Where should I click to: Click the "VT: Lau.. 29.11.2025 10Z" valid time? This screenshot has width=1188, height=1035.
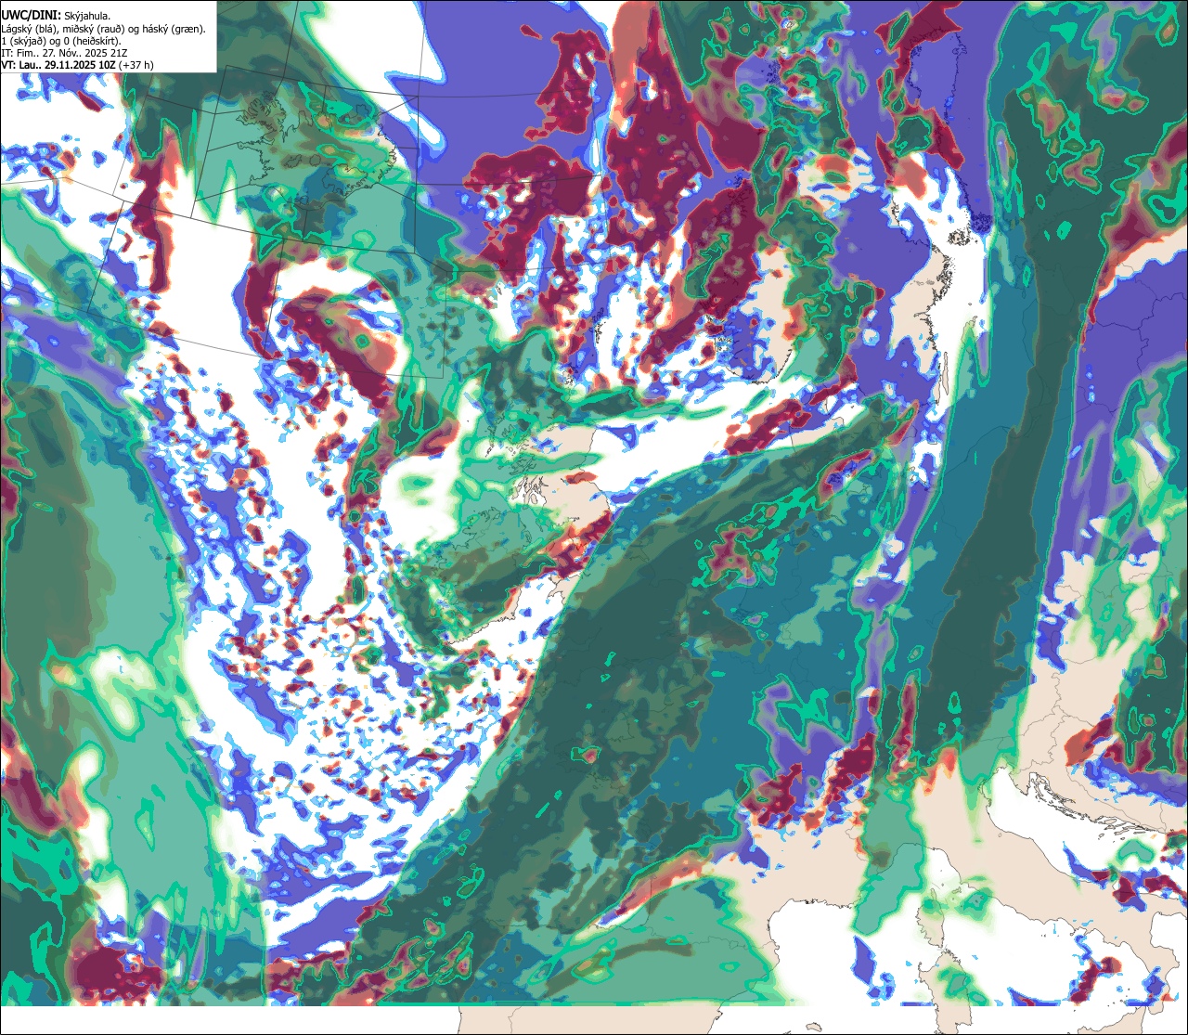[58, 65]
